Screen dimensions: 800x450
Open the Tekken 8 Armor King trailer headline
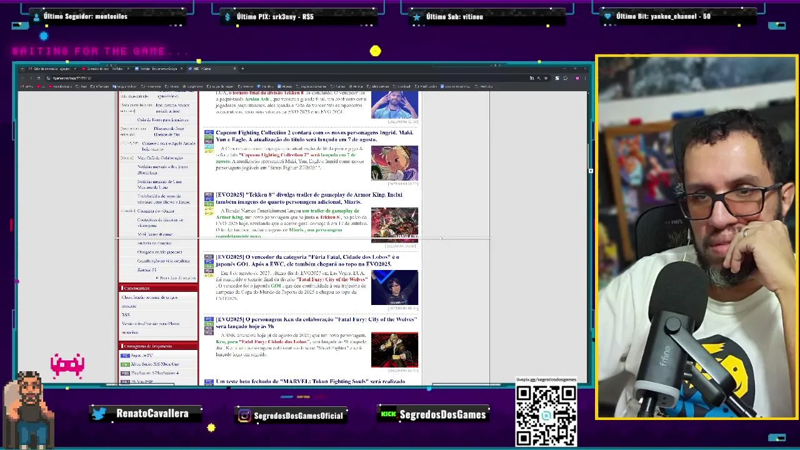click(x=309, y=198)
